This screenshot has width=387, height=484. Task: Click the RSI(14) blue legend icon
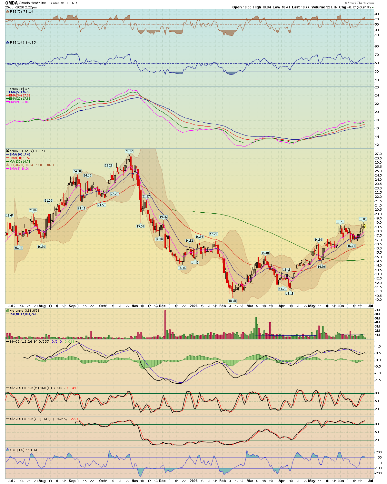[8, 42]
